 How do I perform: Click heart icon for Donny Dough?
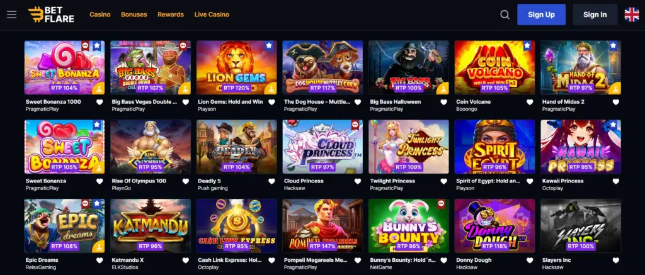click(530, 260)
